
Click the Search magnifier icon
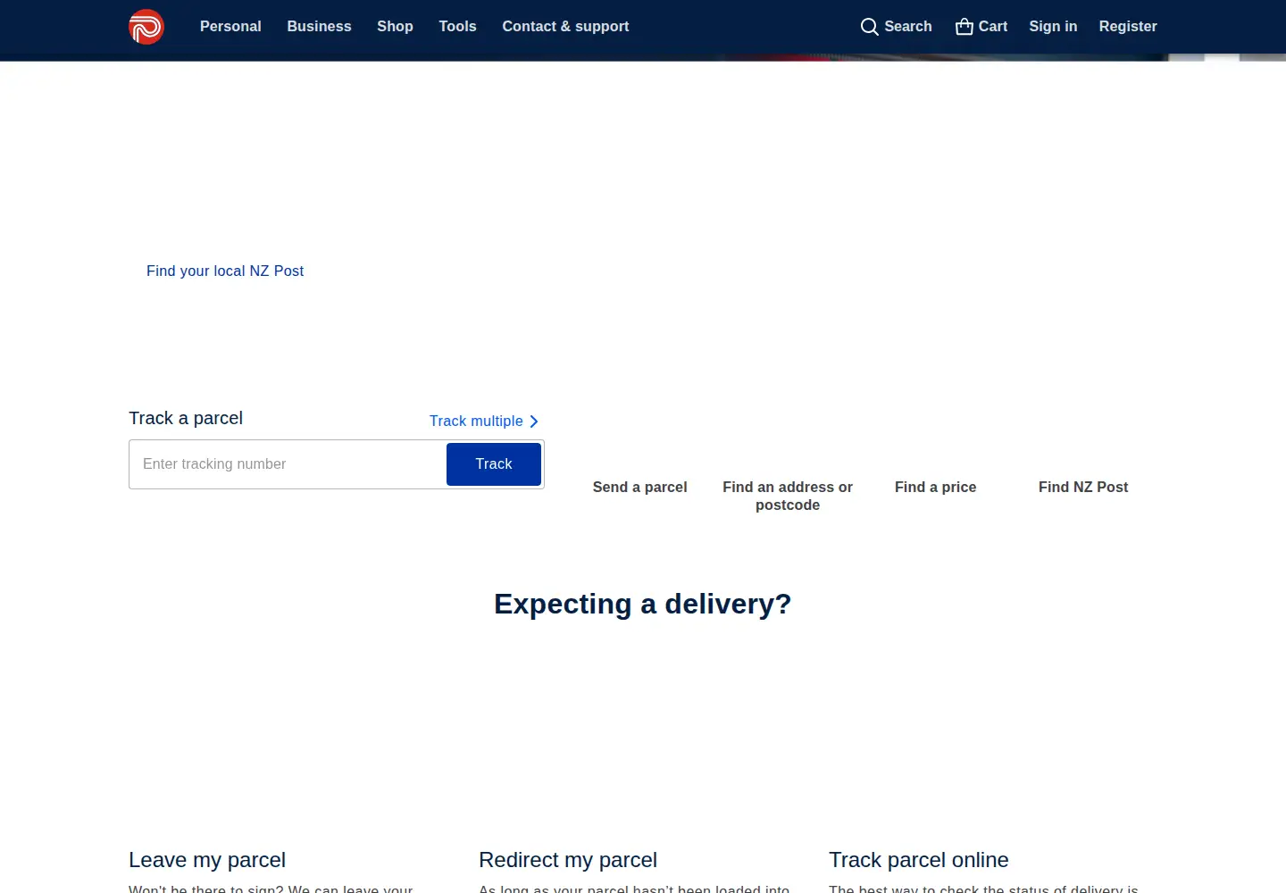click(869, 27)
